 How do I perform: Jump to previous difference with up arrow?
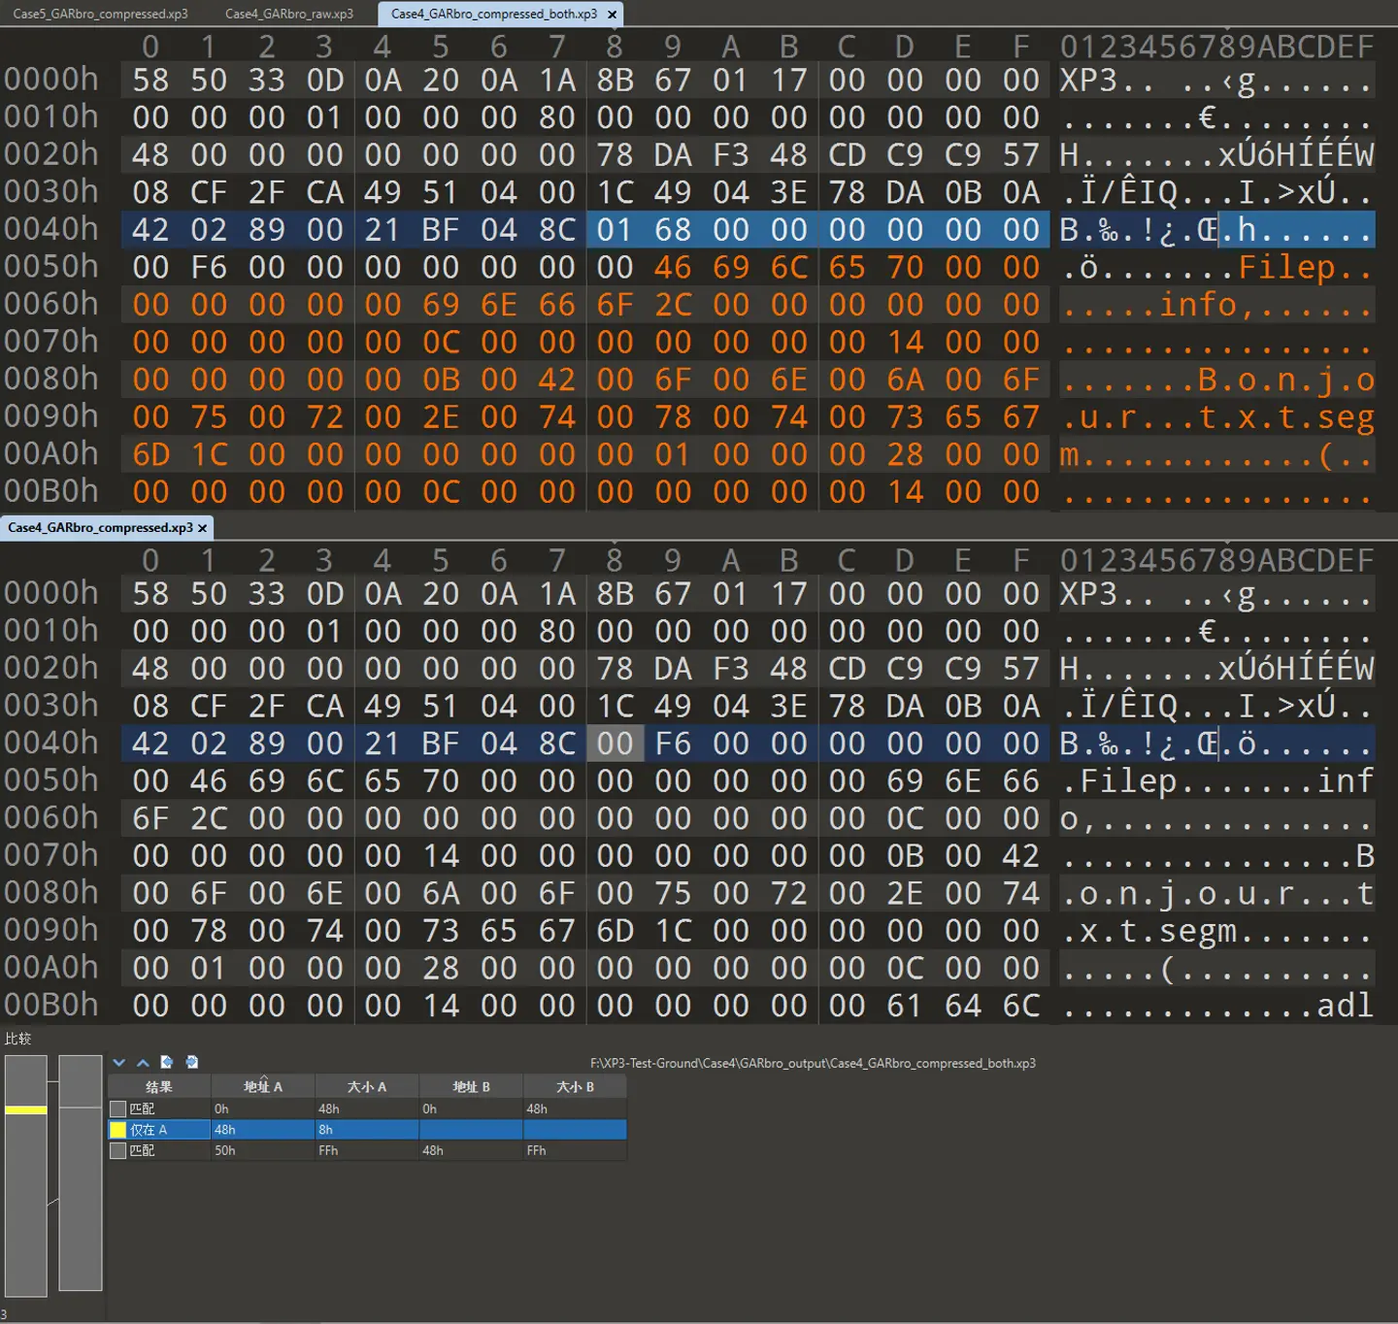tap(143, 1062)
